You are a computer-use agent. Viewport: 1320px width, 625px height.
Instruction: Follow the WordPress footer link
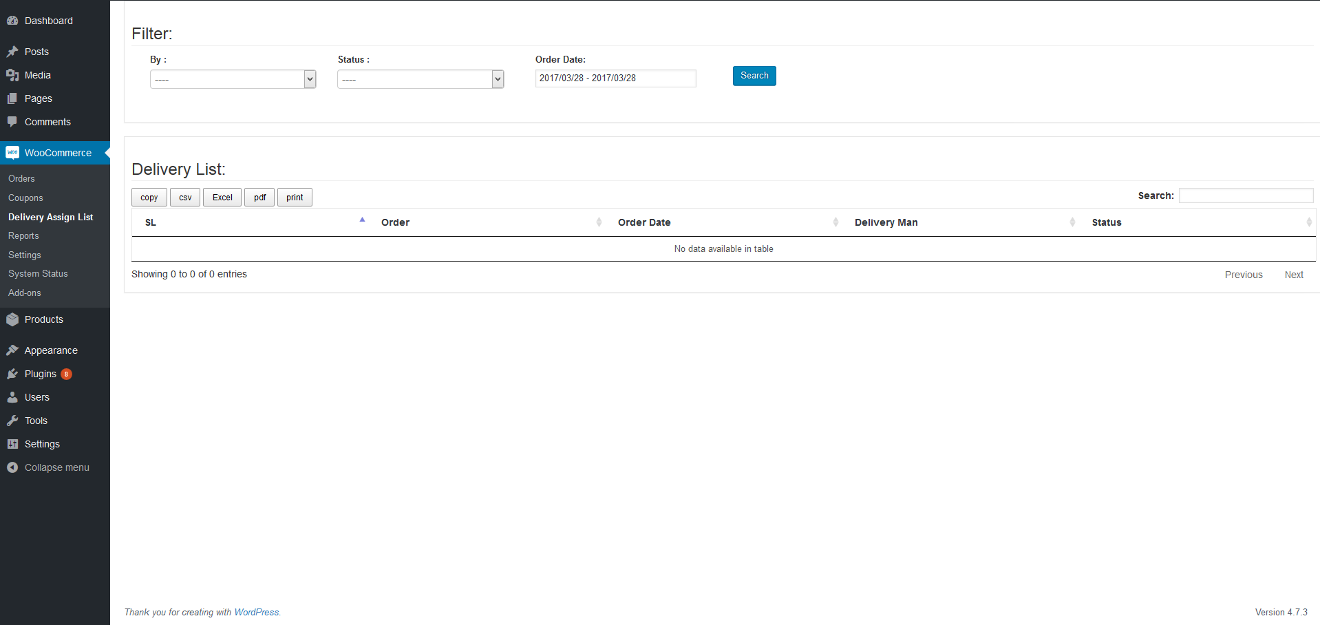(256, 612)
